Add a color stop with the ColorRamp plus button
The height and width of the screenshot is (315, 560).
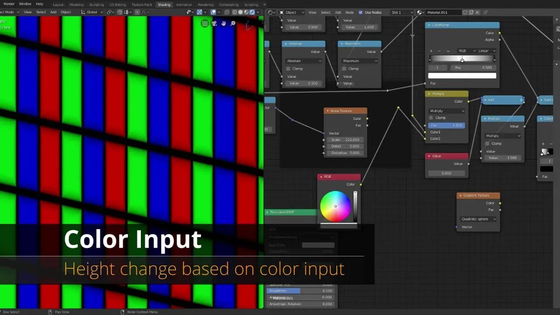pos(431,51)
